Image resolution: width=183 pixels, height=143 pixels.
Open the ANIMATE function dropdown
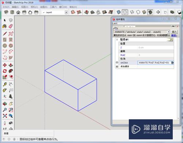point(168,32)
